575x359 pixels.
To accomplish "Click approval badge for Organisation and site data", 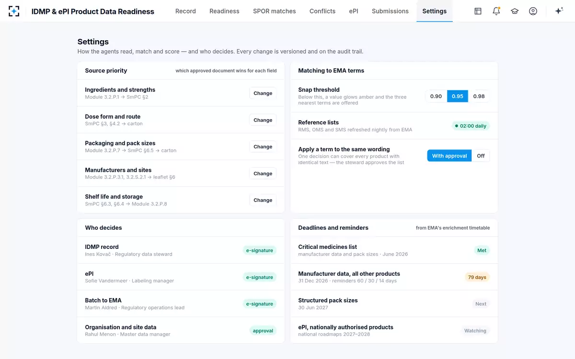I will (263, 331).
